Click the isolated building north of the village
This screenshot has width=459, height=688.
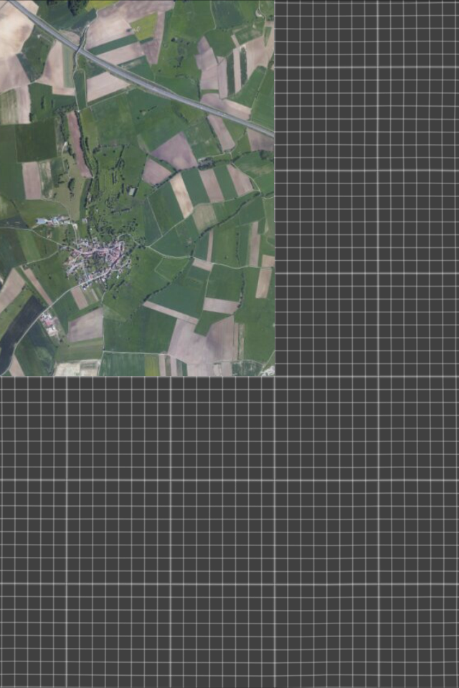coord(133,191)
